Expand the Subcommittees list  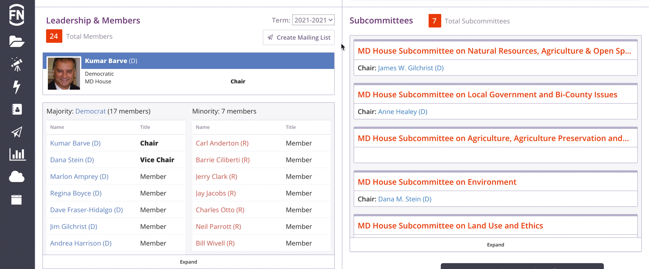(x=495, y=245)
